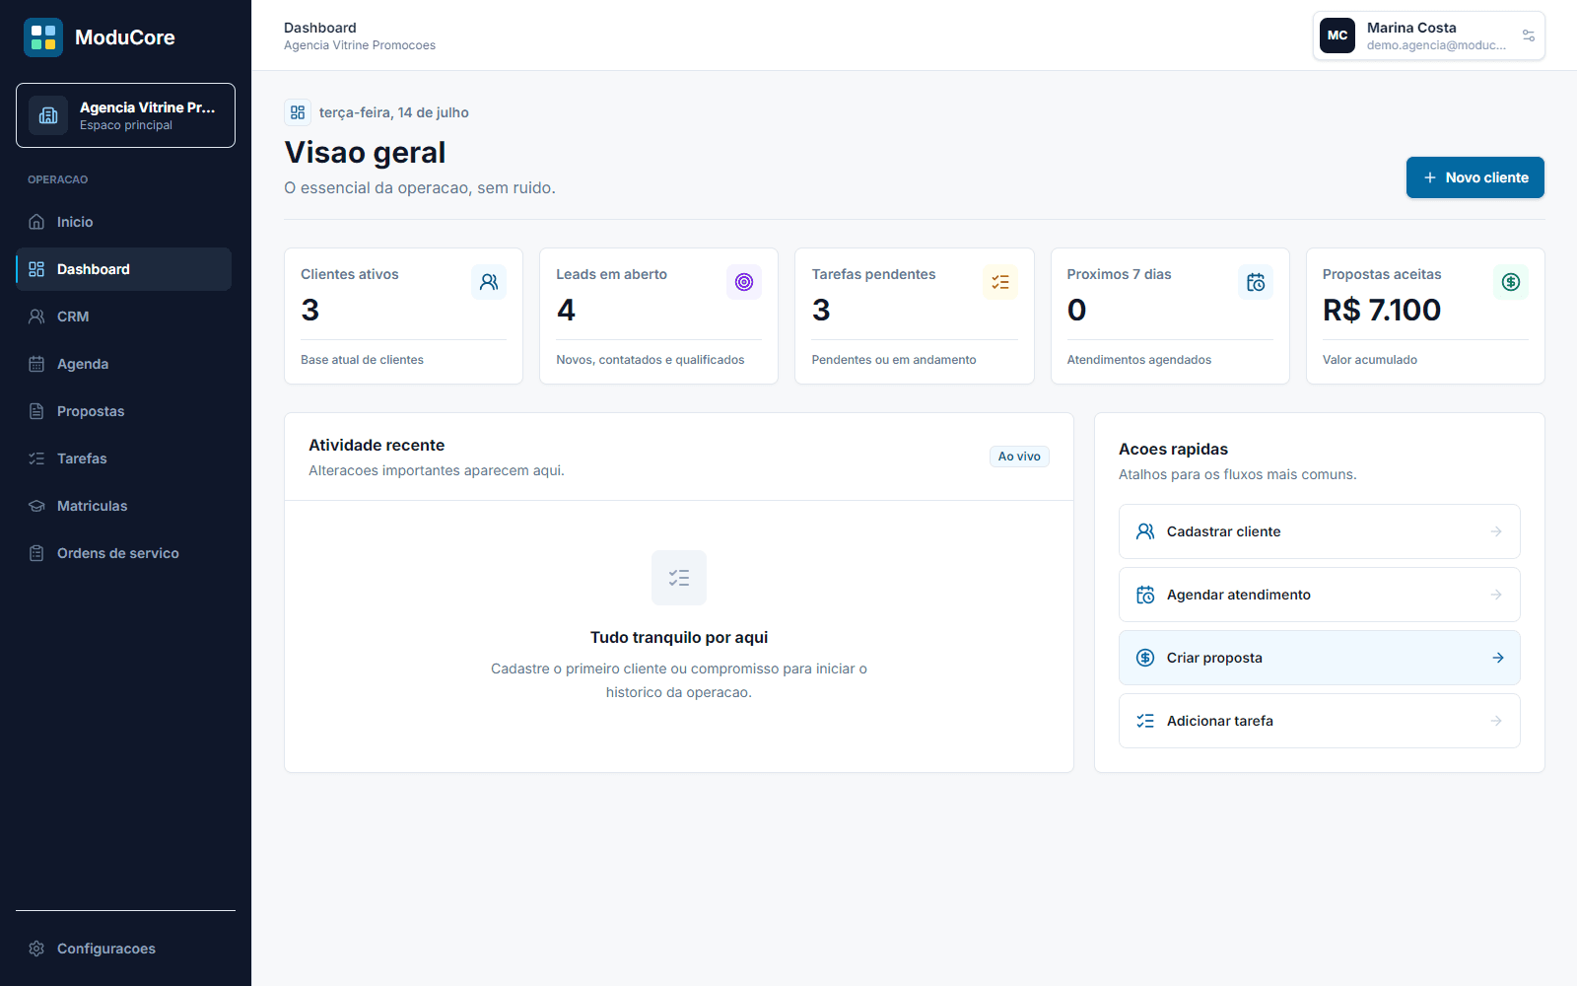Open Tarefas from the sidebar
This screenshot has width=1577, height=986.
(124, 458)
